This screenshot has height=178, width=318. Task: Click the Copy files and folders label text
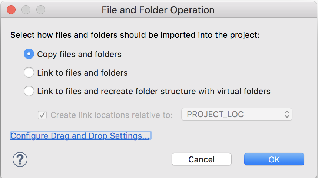pyautogui.click(x=79, y=54)
